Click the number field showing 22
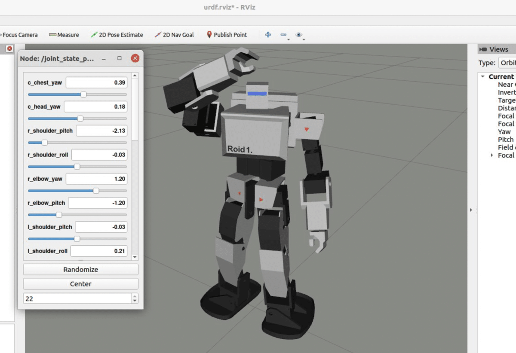516x353 pixels. pyautogui.click(x=77, y=298)
